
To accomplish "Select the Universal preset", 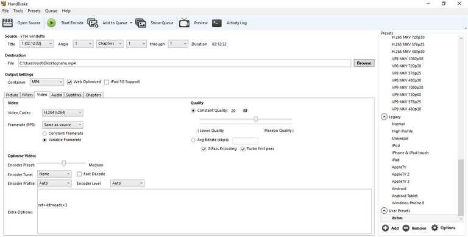I will click(x=400, y=139).
